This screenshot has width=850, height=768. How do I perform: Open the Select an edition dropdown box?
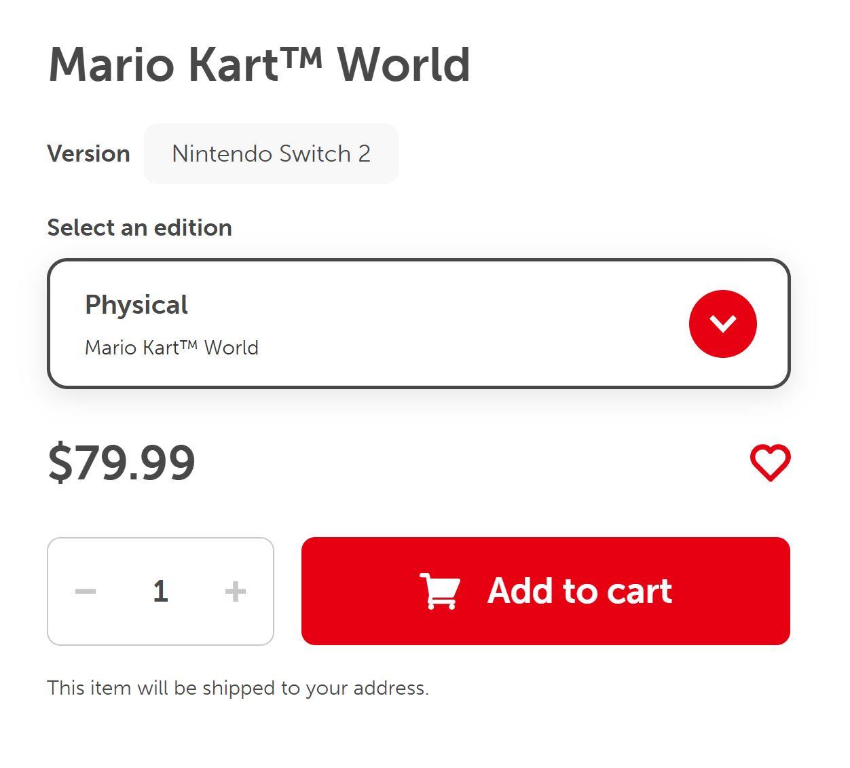coord(419,323)
